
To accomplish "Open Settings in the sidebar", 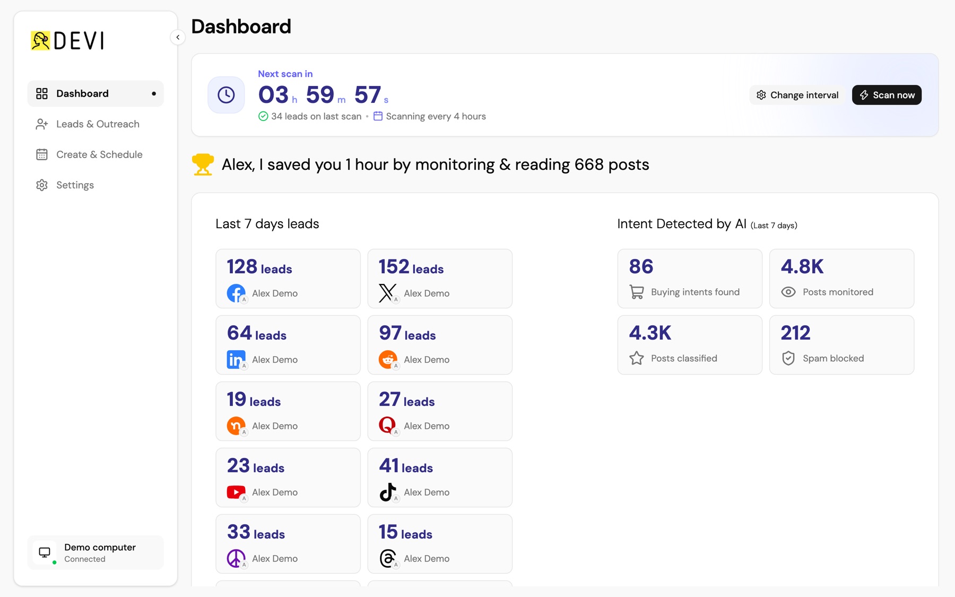I will [x=95, y=185].
